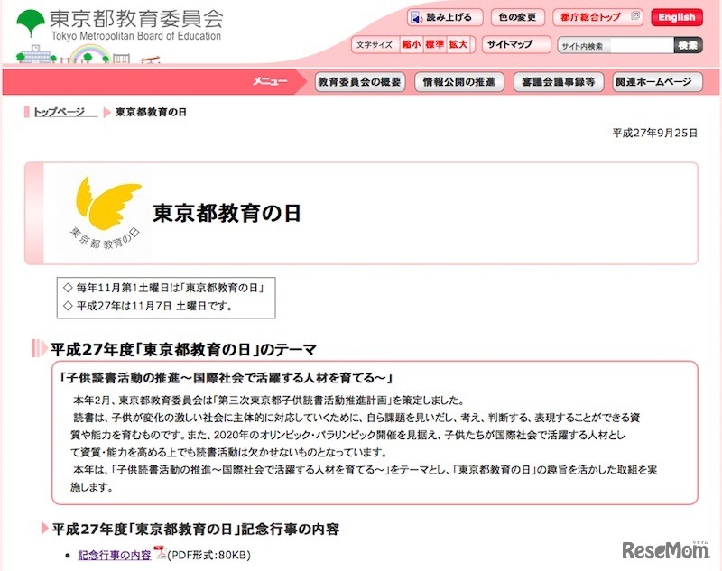Set text size to 縮小

[412, 44]
